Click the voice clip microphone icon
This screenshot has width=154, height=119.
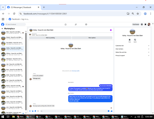pyautogui.click(x=30, y=111)
